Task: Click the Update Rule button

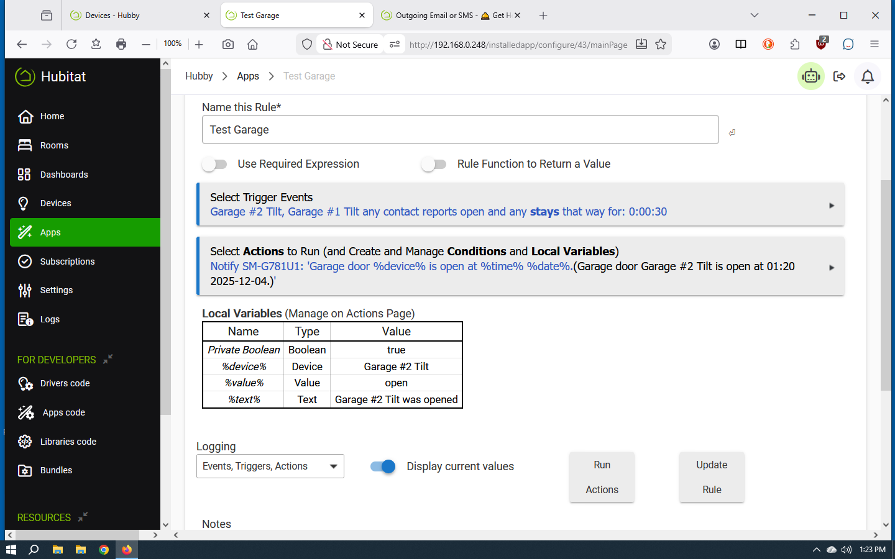Action: pyautogui.click(x=712, y=477)
